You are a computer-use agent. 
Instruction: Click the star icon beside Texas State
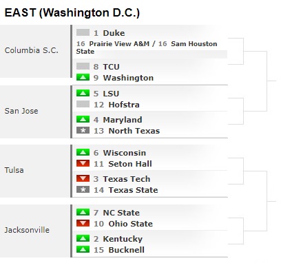(x=83, y=189)
